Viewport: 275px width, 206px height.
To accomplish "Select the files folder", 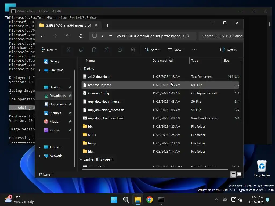I will (160, 152).
